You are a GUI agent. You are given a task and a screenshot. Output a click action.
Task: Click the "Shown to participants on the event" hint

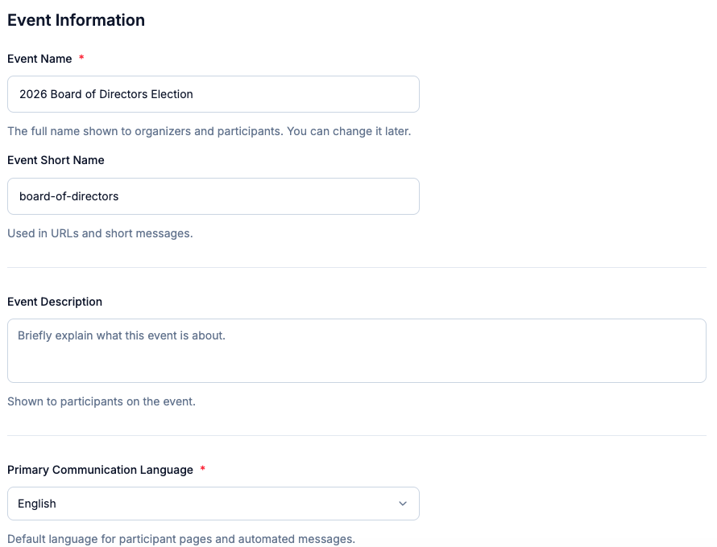[x=102, y=401]
